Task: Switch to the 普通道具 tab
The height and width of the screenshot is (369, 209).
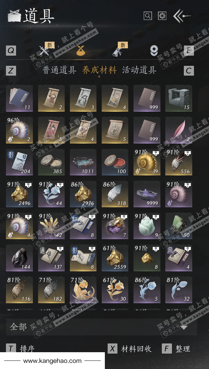Action: [59, 70]
